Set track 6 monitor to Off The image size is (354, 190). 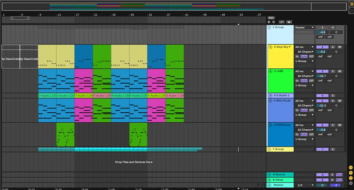point(311,134)
